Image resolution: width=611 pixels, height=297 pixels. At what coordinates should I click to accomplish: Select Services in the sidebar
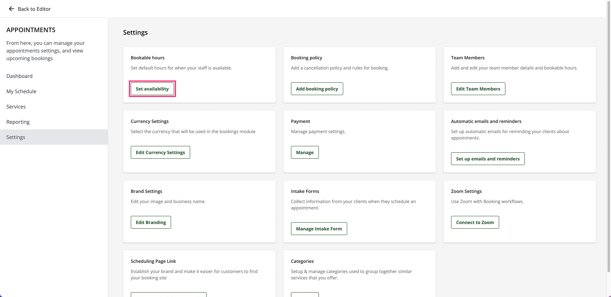(16, 107)
